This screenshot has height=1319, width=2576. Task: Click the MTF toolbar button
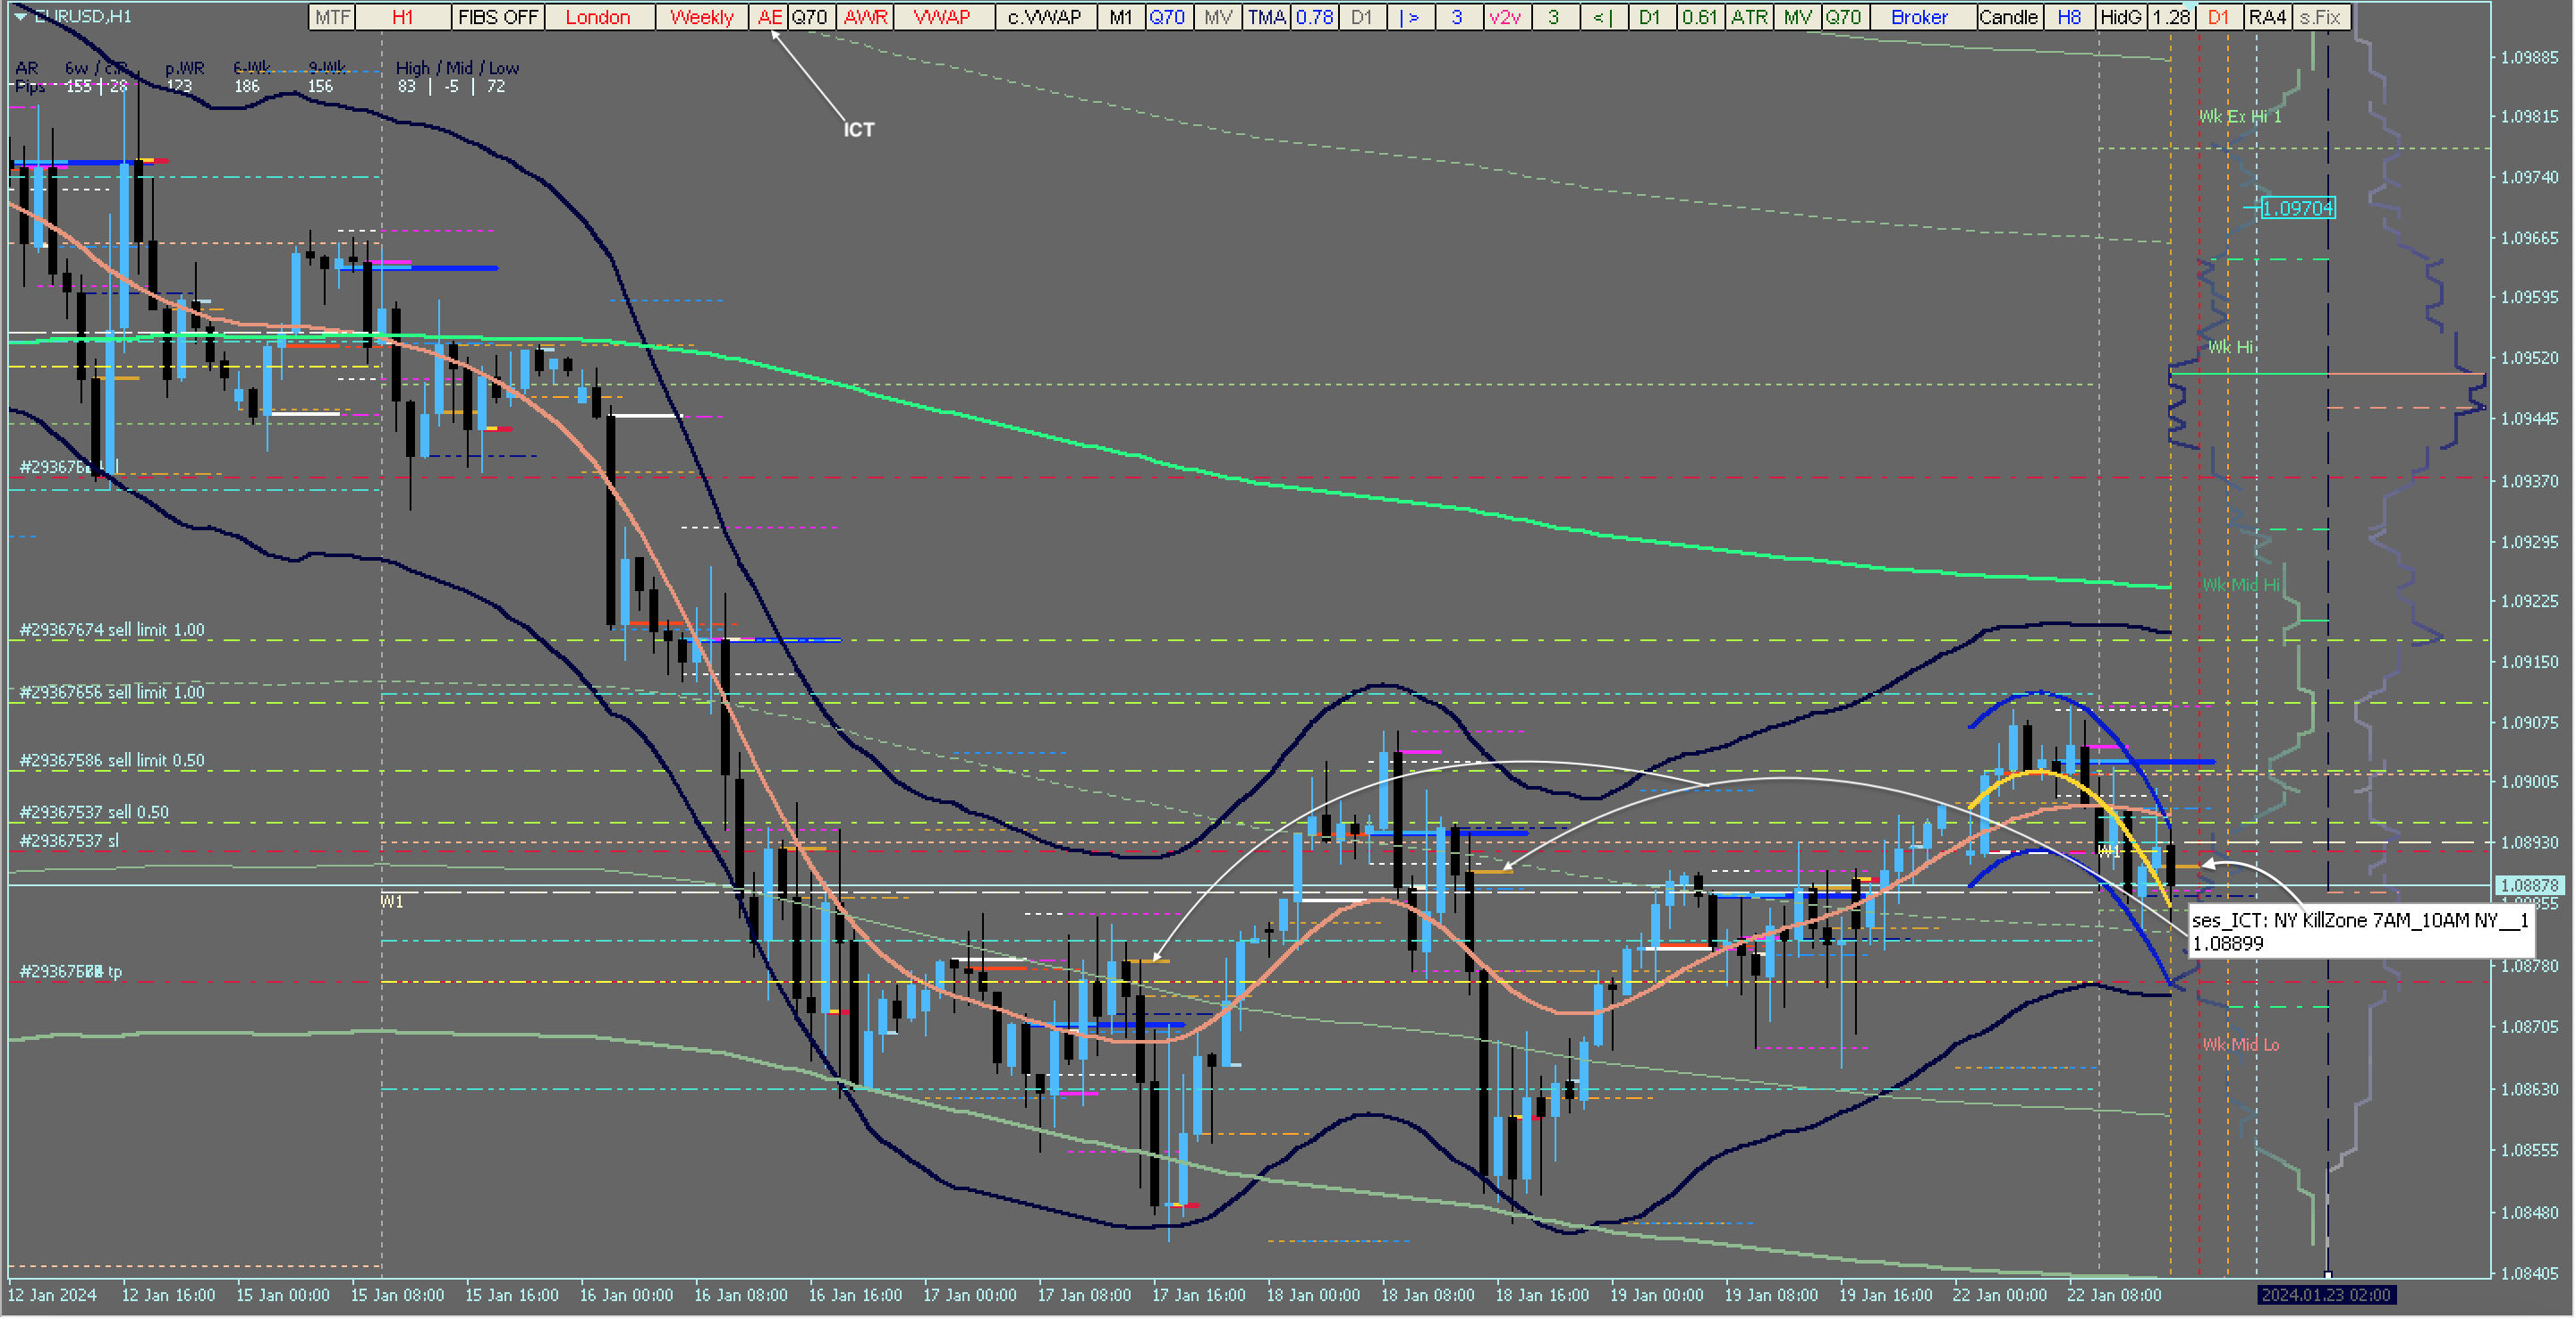(332, 17)
